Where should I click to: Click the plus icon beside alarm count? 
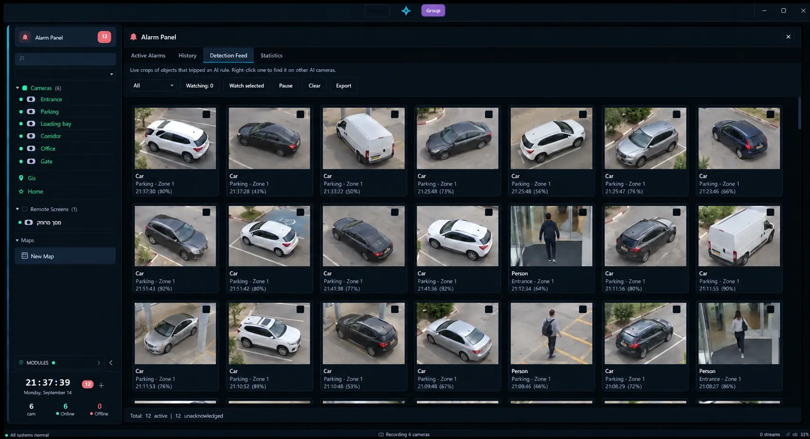(101, 385)
